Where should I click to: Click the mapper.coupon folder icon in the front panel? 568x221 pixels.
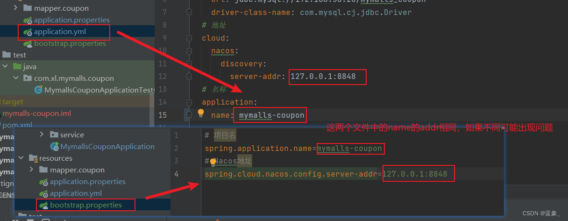click(43, 170)
